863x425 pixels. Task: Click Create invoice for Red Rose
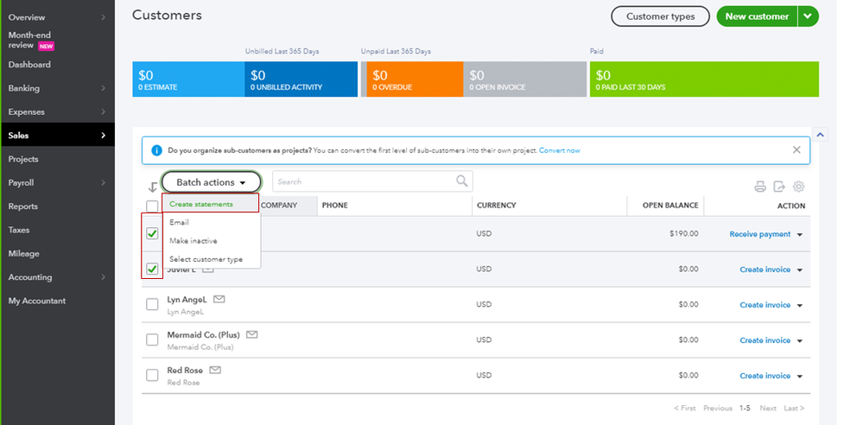pos(765,376)
